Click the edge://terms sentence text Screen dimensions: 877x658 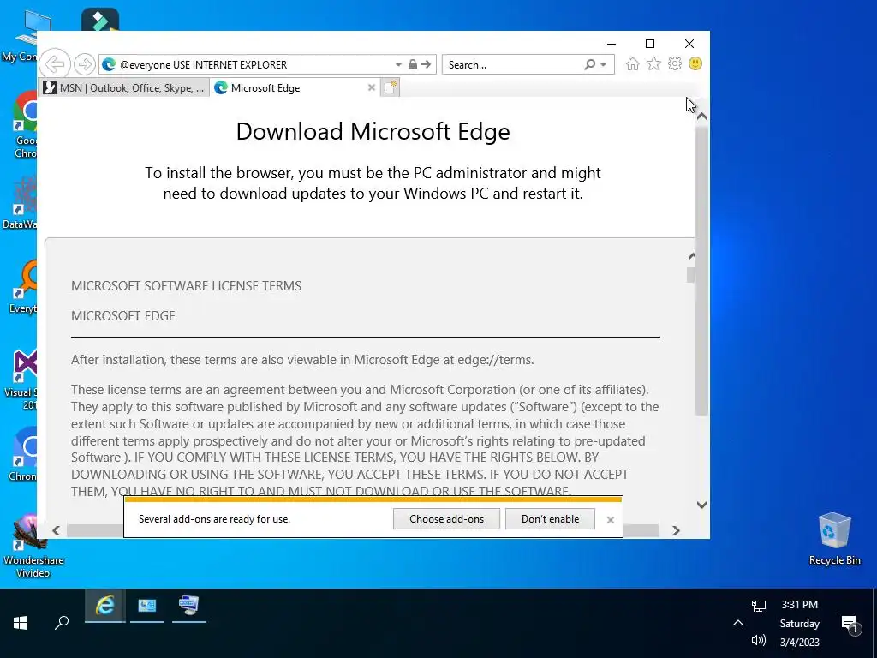tap(302, 360)
